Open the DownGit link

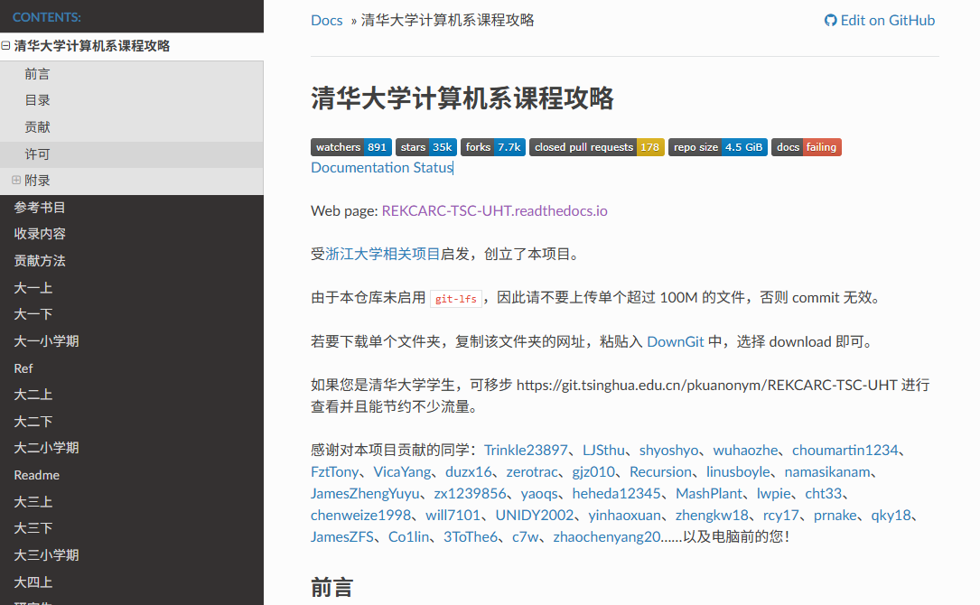[x=675, y=341]
